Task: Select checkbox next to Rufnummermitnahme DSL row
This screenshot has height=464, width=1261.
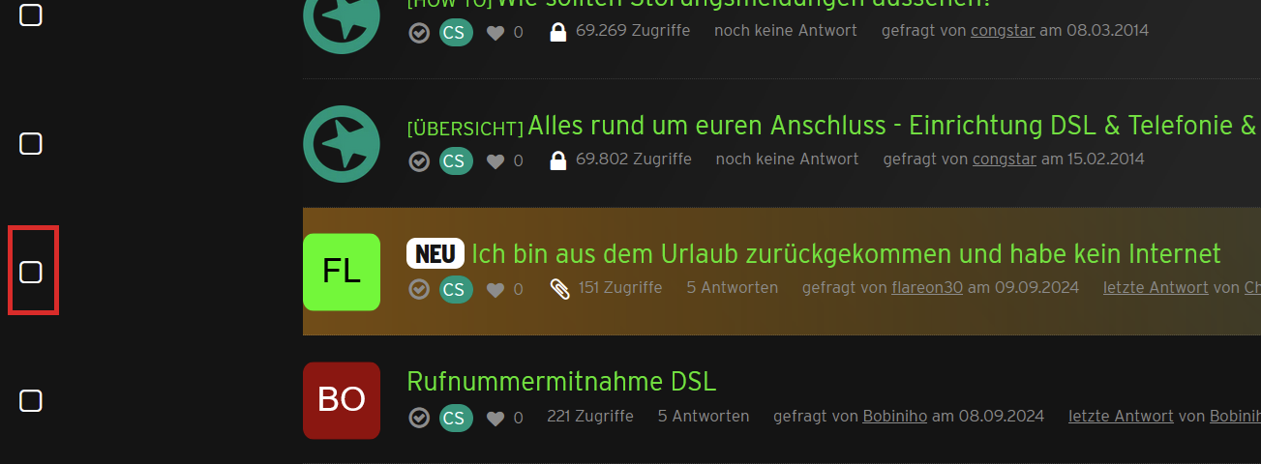Action: point(31,400)
